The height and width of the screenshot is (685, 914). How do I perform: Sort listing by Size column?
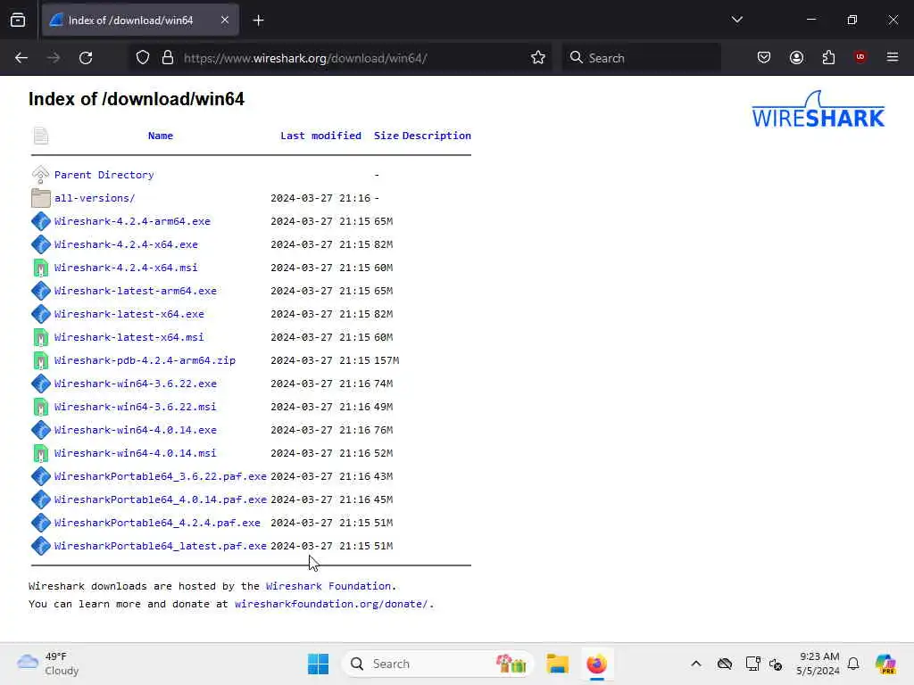[x=386, y=136]
